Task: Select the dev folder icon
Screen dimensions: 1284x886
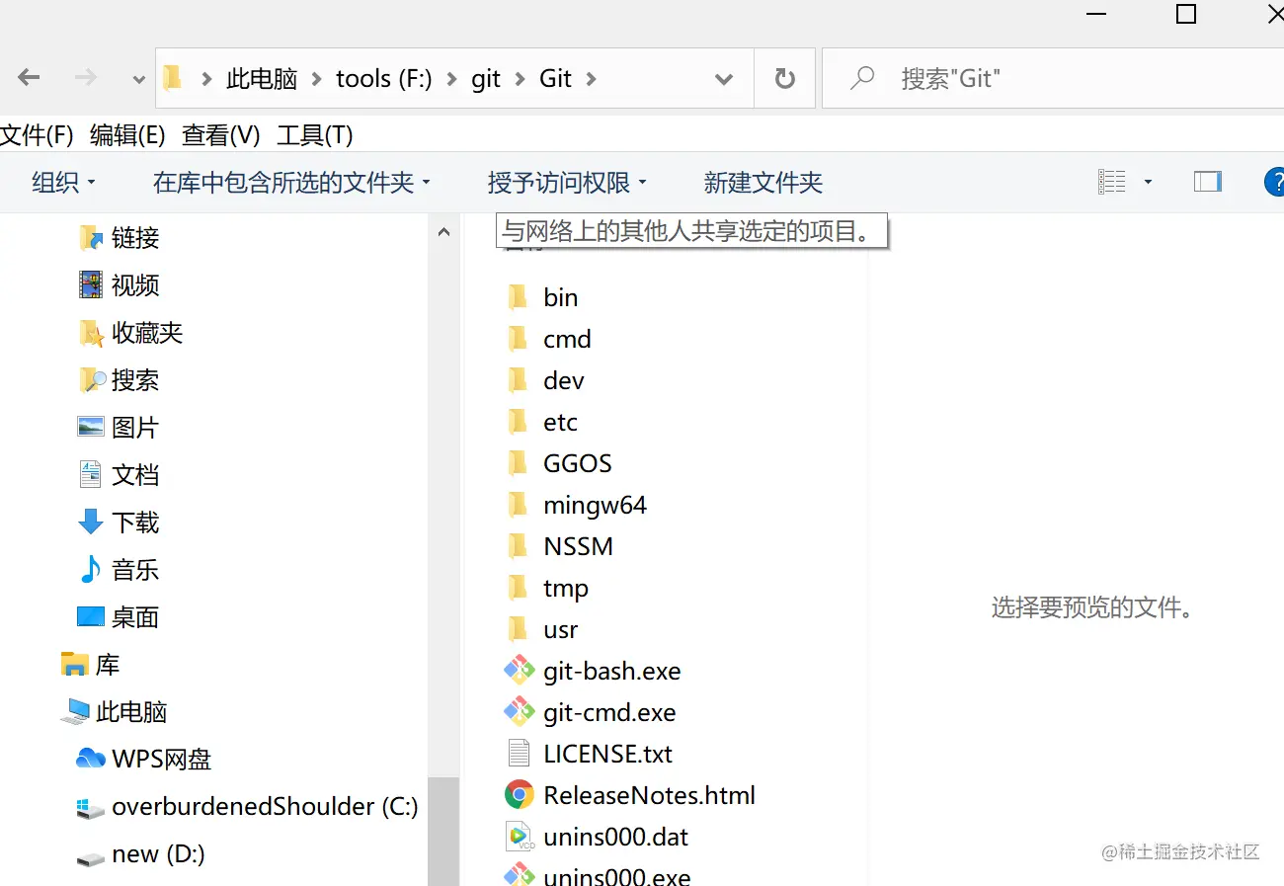Action: coord(518,380)
